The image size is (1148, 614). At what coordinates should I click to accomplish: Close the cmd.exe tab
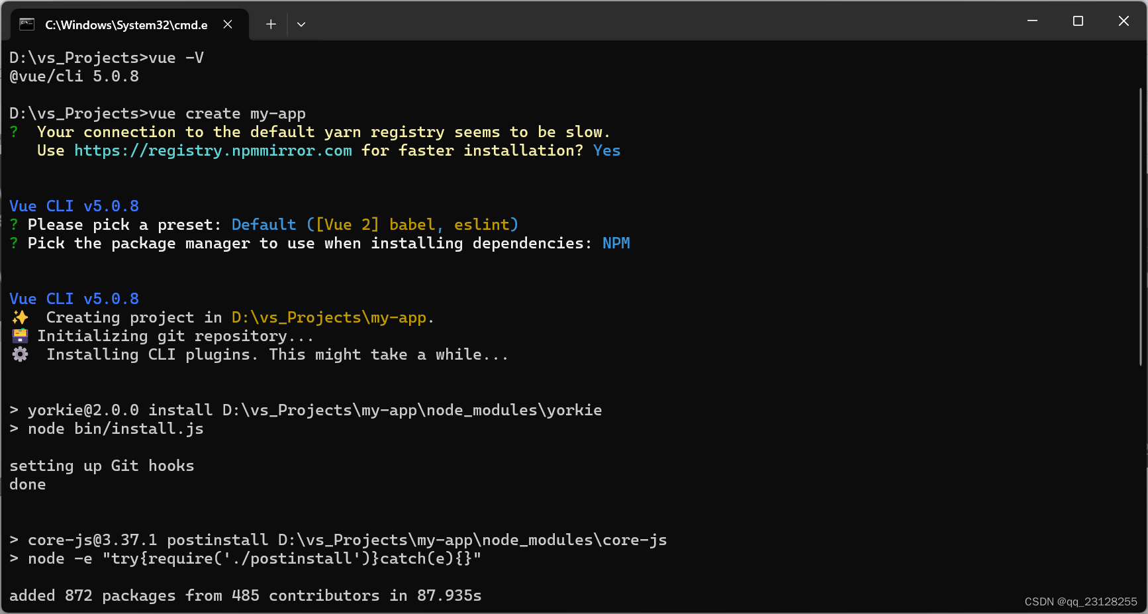point(228,25)
